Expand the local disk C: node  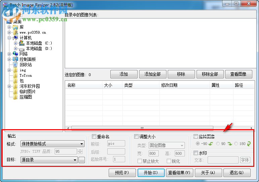(x=15, y=43)
